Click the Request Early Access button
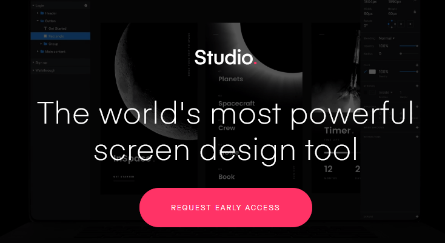 pyautogui.click(x=226, y=208)
